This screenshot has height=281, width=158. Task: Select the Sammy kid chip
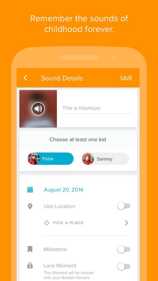click(105, 159)
